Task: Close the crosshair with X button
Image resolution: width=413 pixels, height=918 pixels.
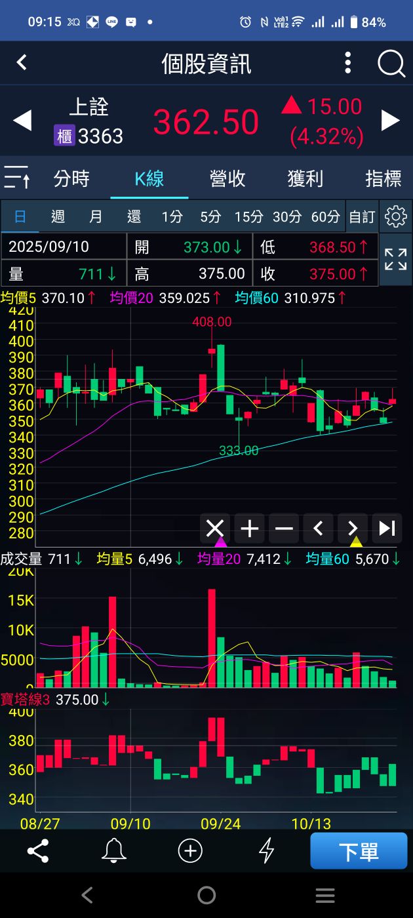Action: 215,528
